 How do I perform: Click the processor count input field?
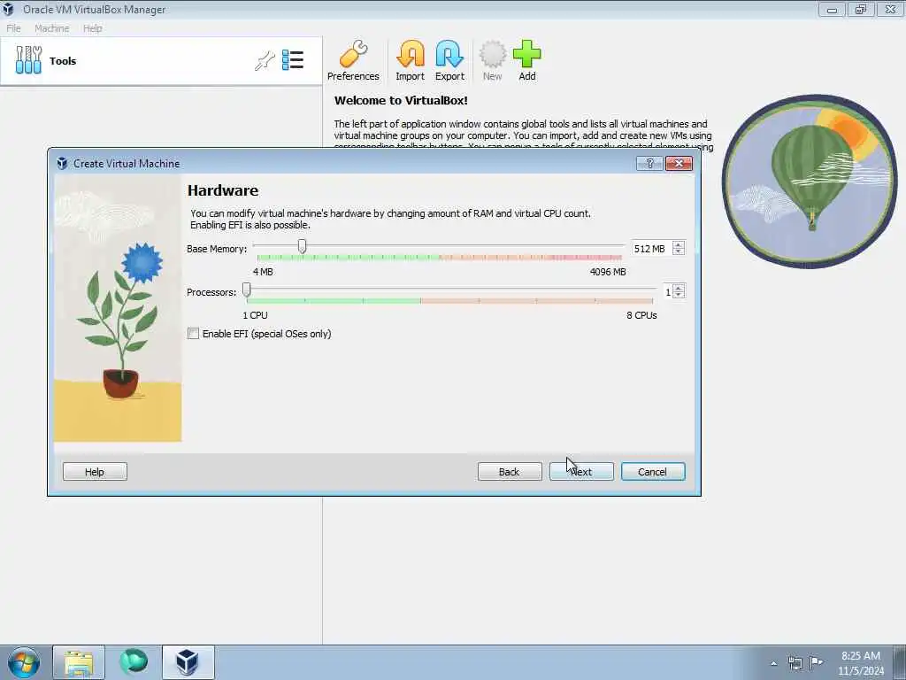(x=667, y=292)
